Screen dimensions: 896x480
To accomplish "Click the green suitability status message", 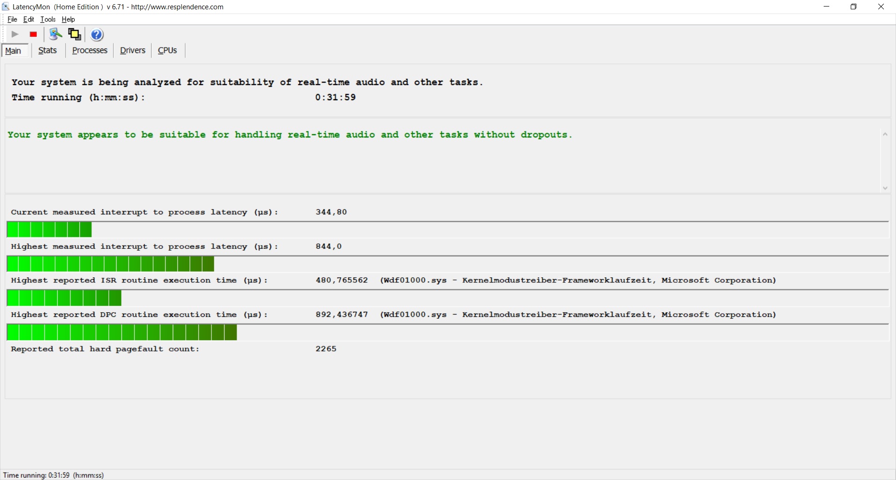I will click(290, 135).
